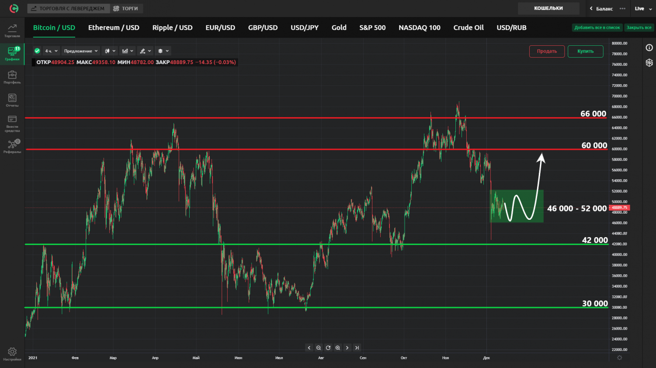
Task: Open Настройки gear in sidebar
Action: tap(12, 354)
